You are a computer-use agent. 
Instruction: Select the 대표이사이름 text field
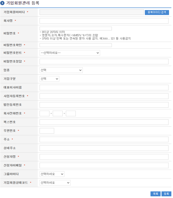[x=104, y=88]
